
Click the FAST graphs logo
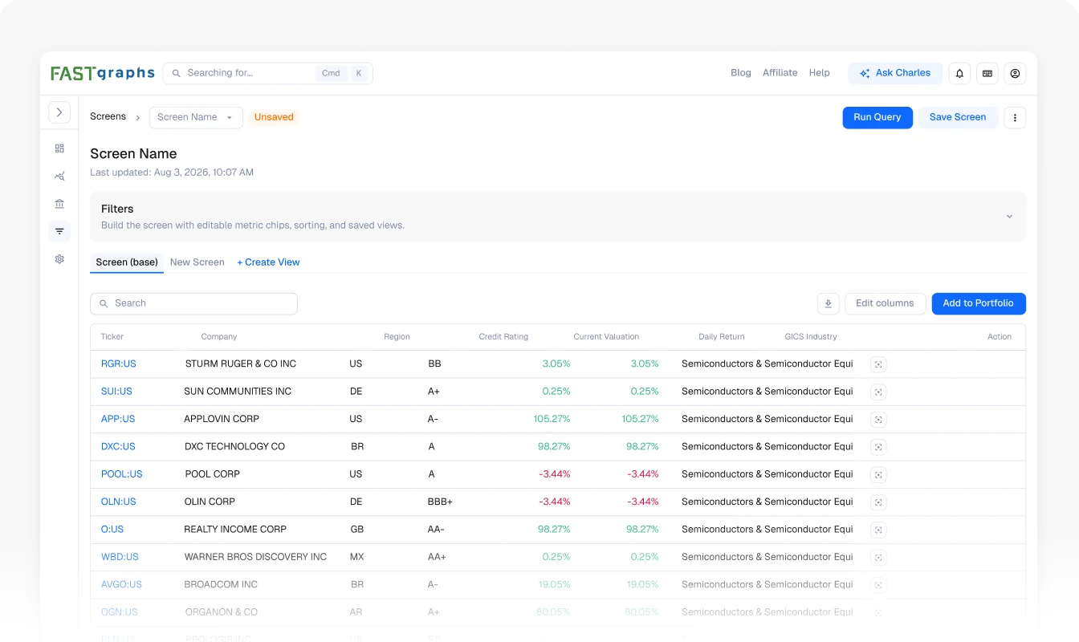tap(102, 73)
